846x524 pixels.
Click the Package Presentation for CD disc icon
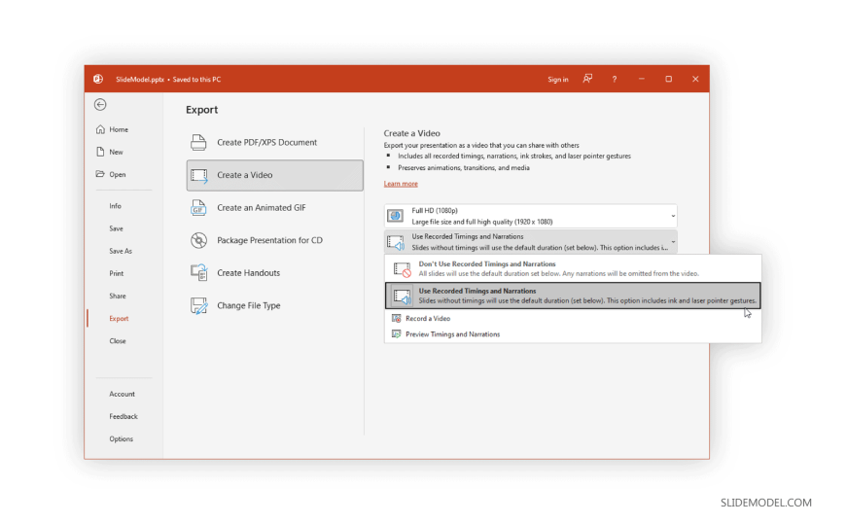198,240
